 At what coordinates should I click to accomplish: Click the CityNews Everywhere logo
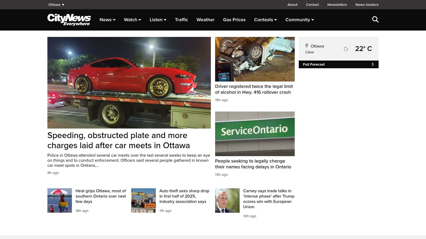point(69,20)
